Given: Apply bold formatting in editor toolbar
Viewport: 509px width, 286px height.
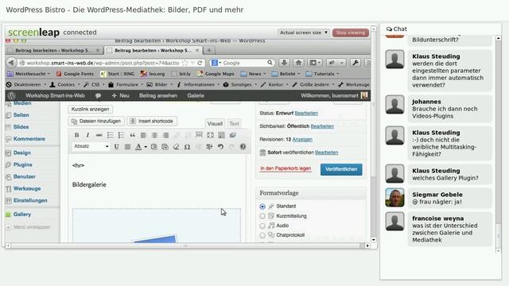Looking at the screenshot, I should click(76, 135).
